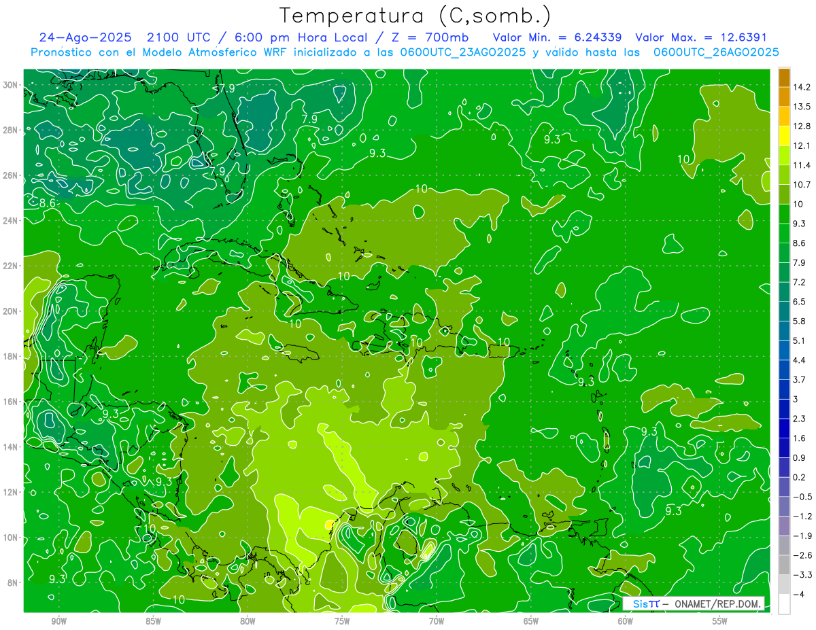816x630 pixels.
Task: Click the 14N latitude axis label
Action: [x=12, y=447]
